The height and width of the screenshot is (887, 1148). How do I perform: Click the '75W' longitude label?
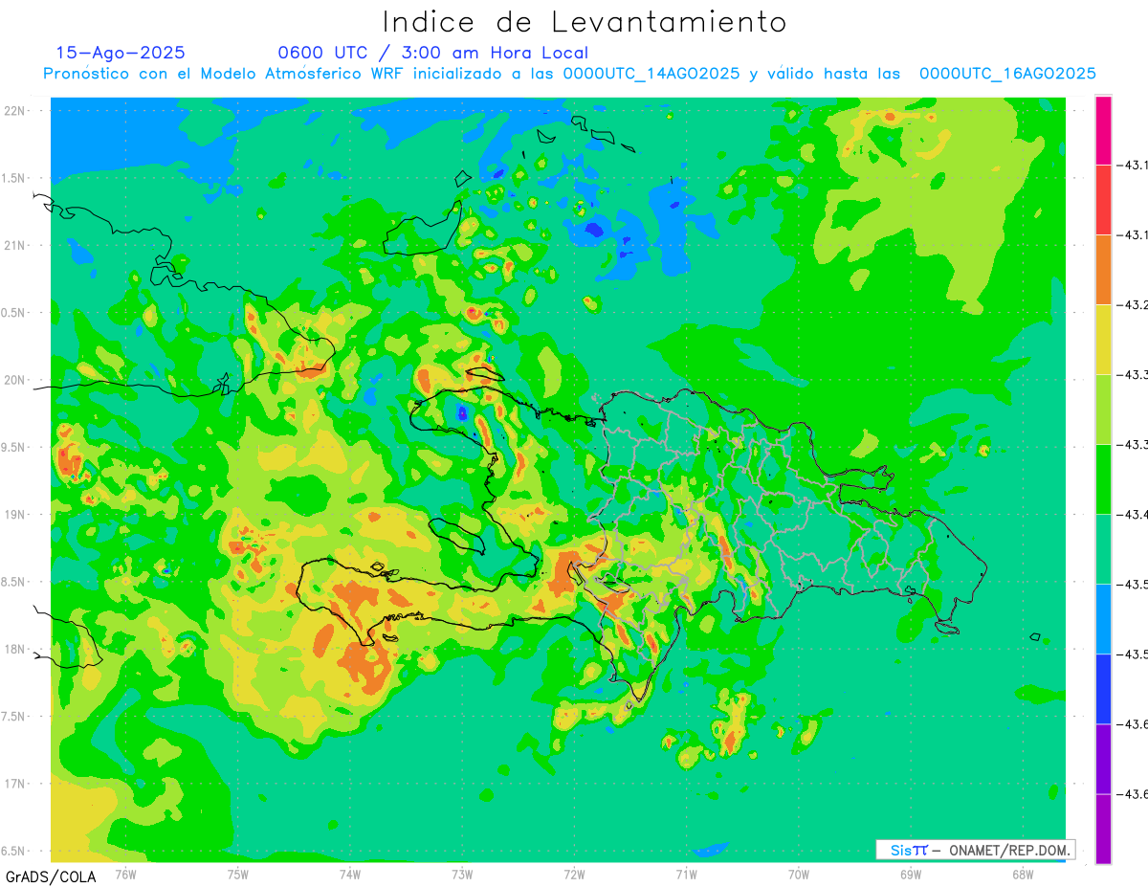click(238, 873)
